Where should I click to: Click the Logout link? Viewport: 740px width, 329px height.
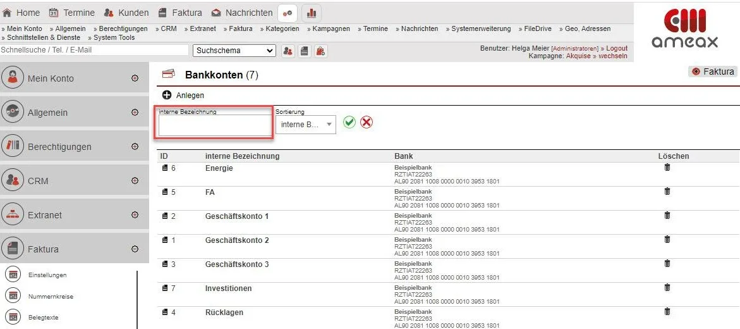tap(617, 48)
